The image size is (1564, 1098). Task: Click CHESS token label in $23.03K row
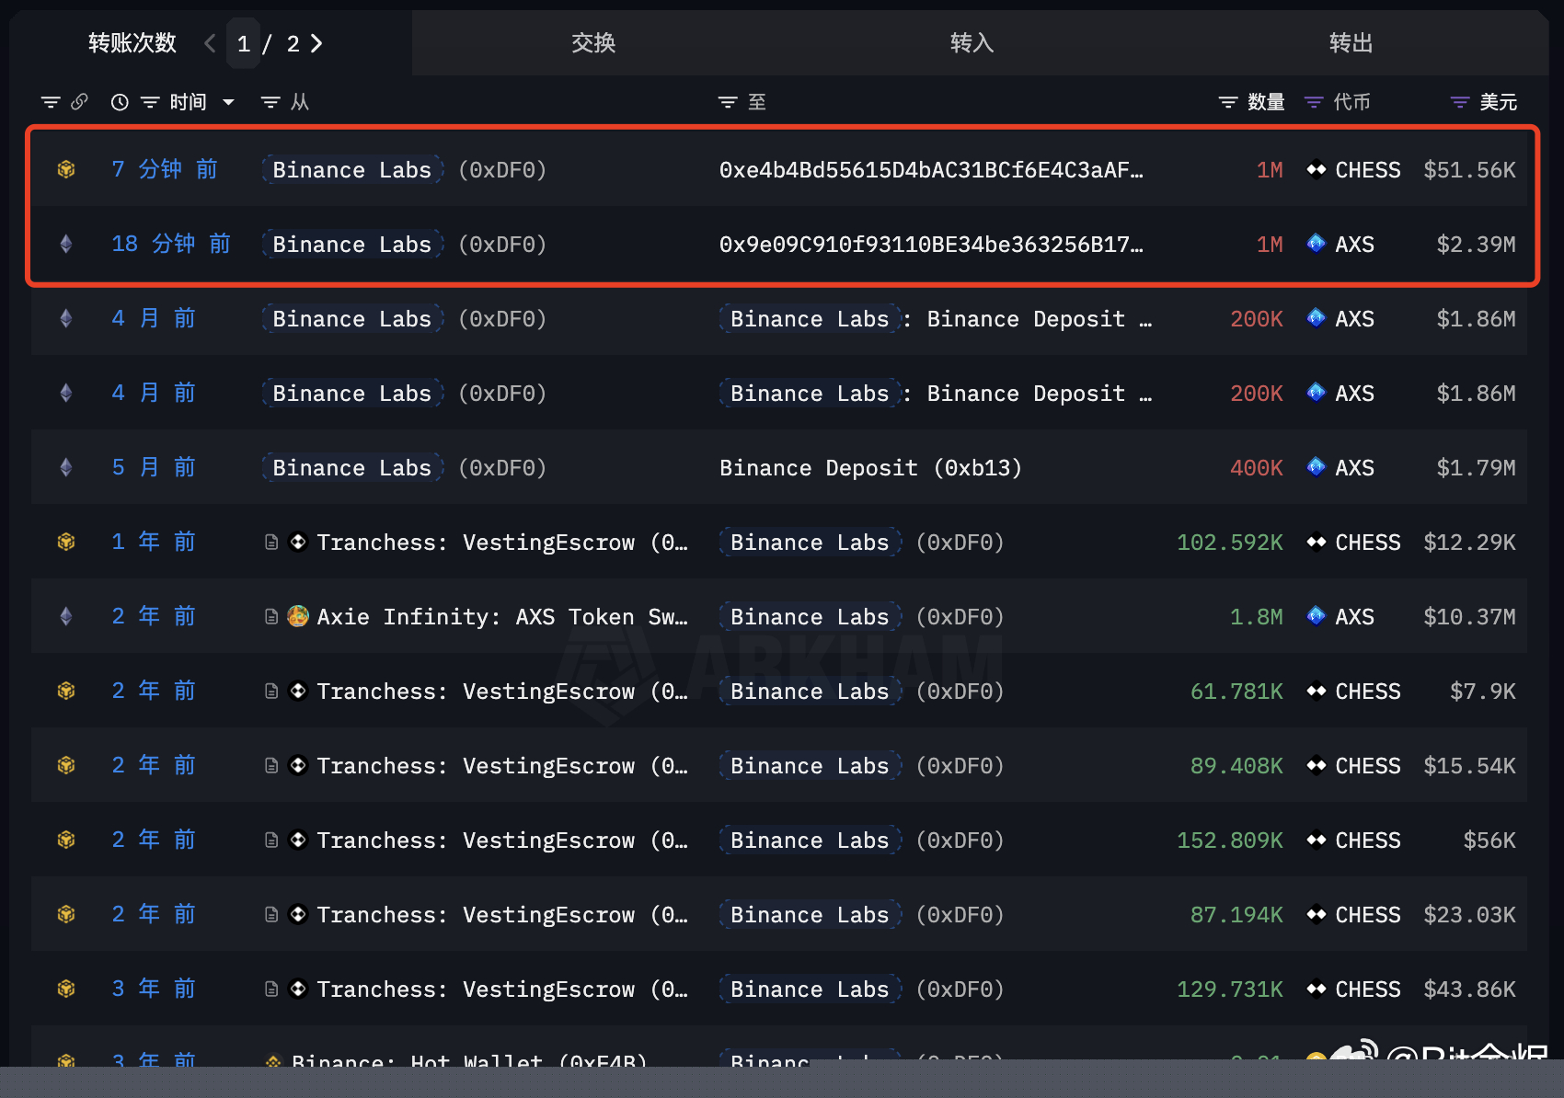1368,915
